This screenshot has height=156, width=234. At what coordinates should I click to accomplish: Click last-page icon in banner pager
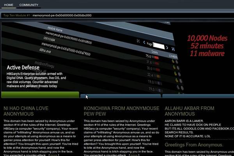(x=173, y=49)
